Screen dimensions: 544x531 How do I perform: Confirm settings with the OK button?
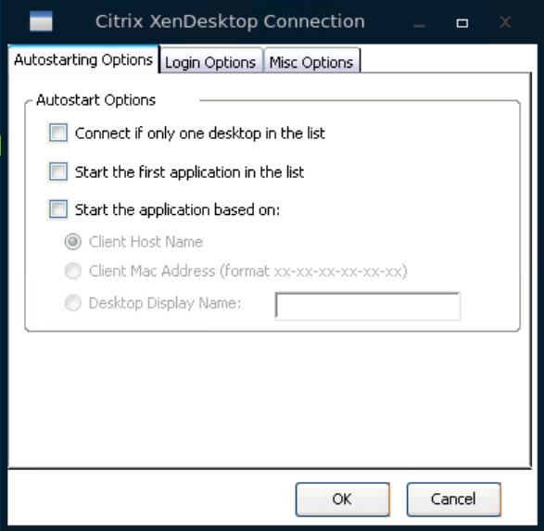pyautogui.click(x=342, y=499)
